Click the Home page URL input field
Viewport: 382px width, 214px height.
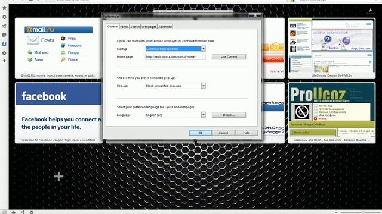(175, 57)
